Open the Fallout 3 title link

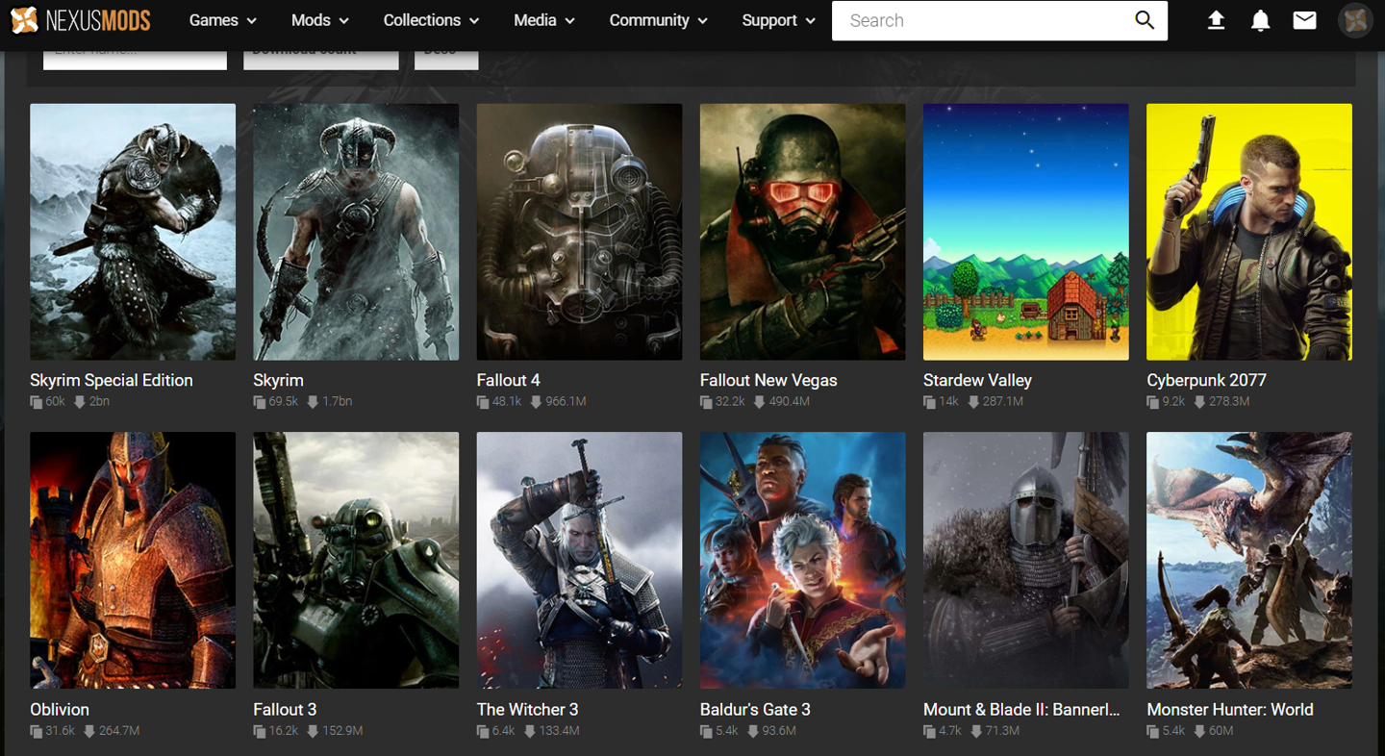[285, 709]
